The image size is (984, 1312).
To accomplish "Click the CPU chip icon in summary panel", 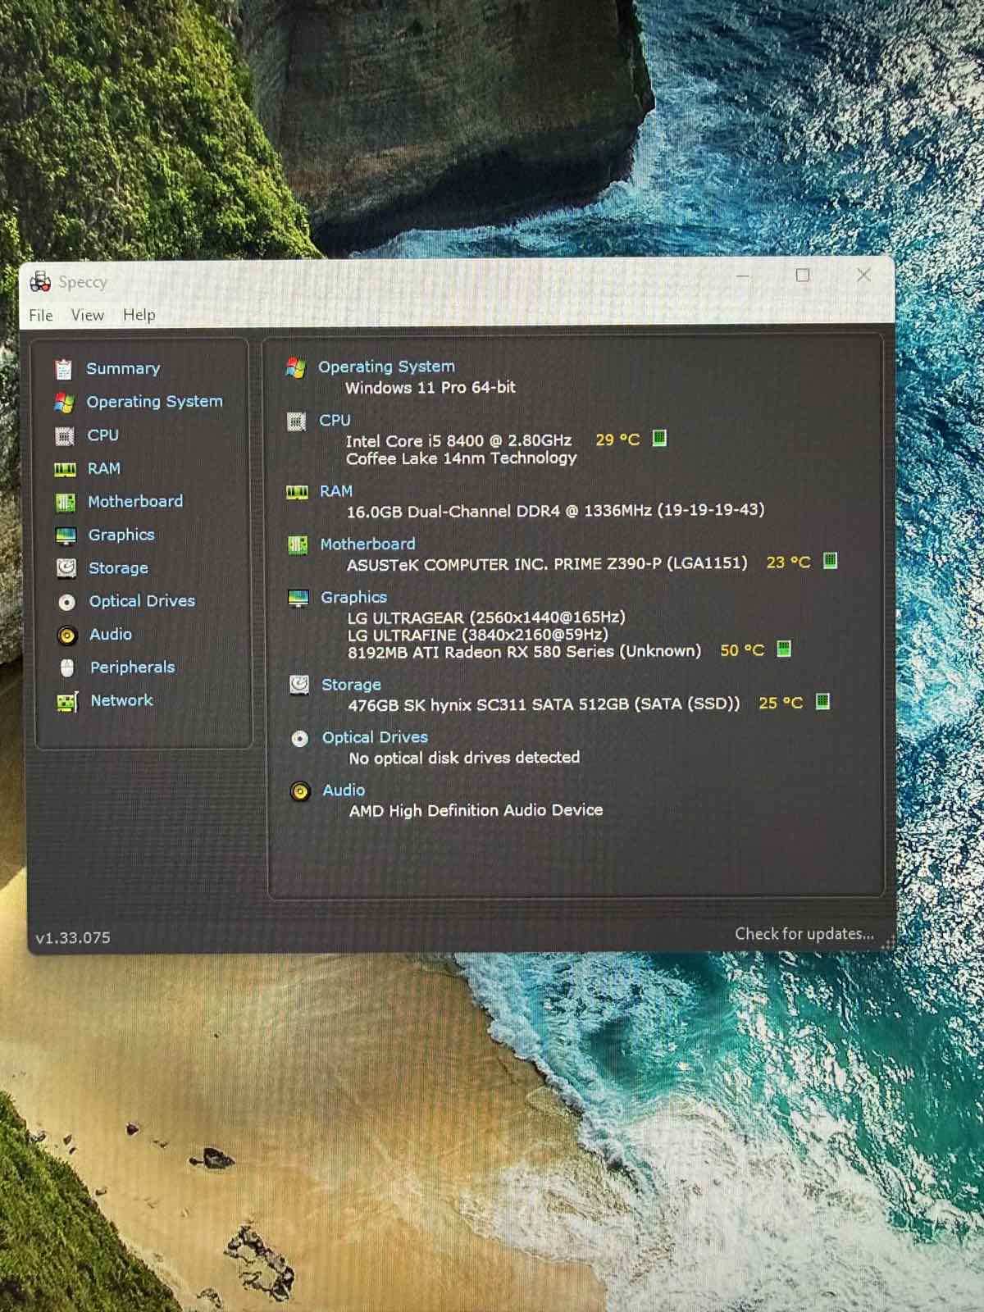I will click(296, 421).
